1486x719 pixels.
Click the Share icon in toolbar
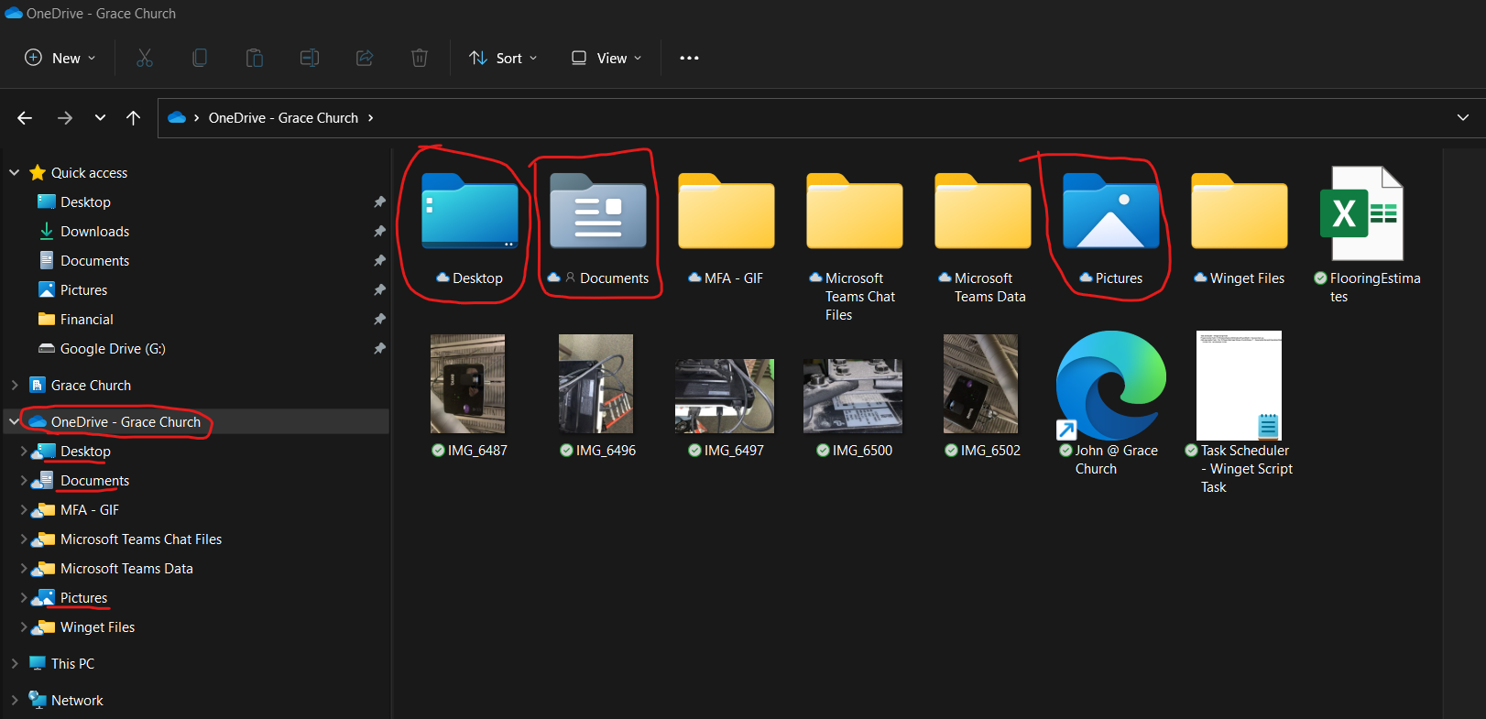click(365, 58)
